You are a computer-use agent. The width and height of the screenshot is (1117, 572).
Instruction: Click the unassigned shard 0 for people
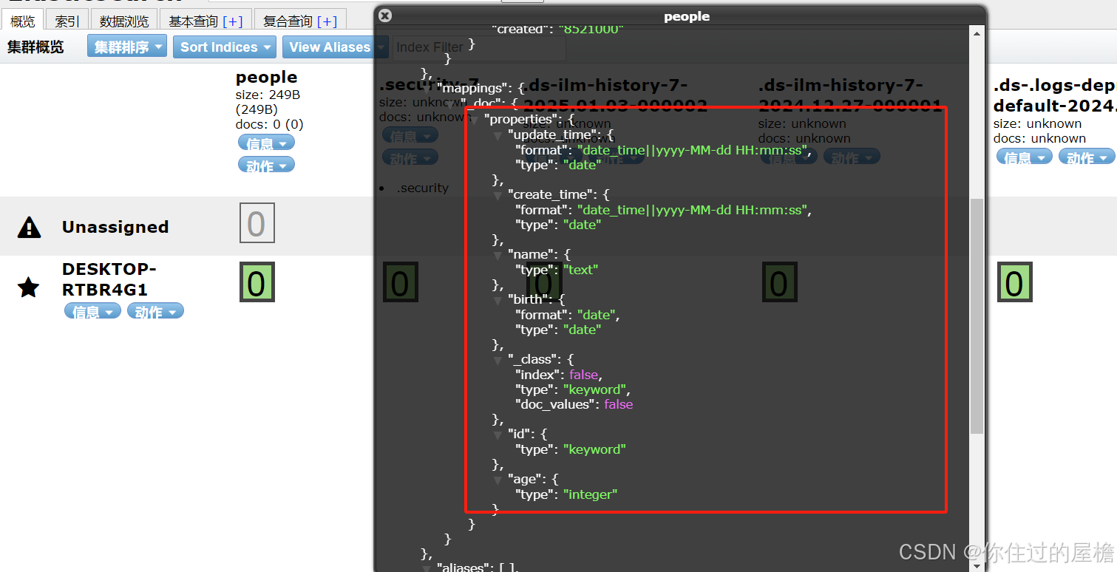[x=257, y=223]
